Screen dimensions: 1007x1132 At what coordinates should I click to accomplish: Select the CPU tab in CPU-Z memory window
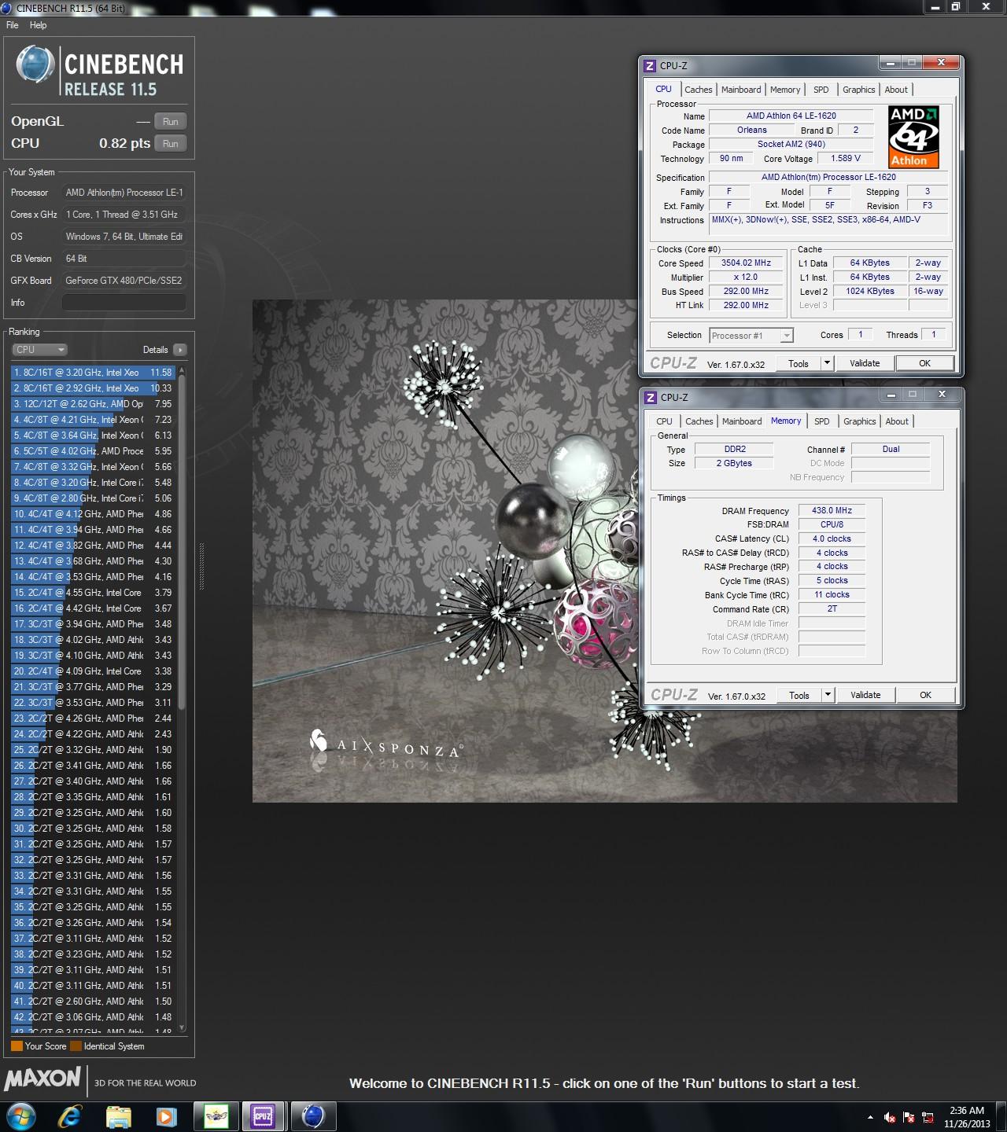(665, 421)
